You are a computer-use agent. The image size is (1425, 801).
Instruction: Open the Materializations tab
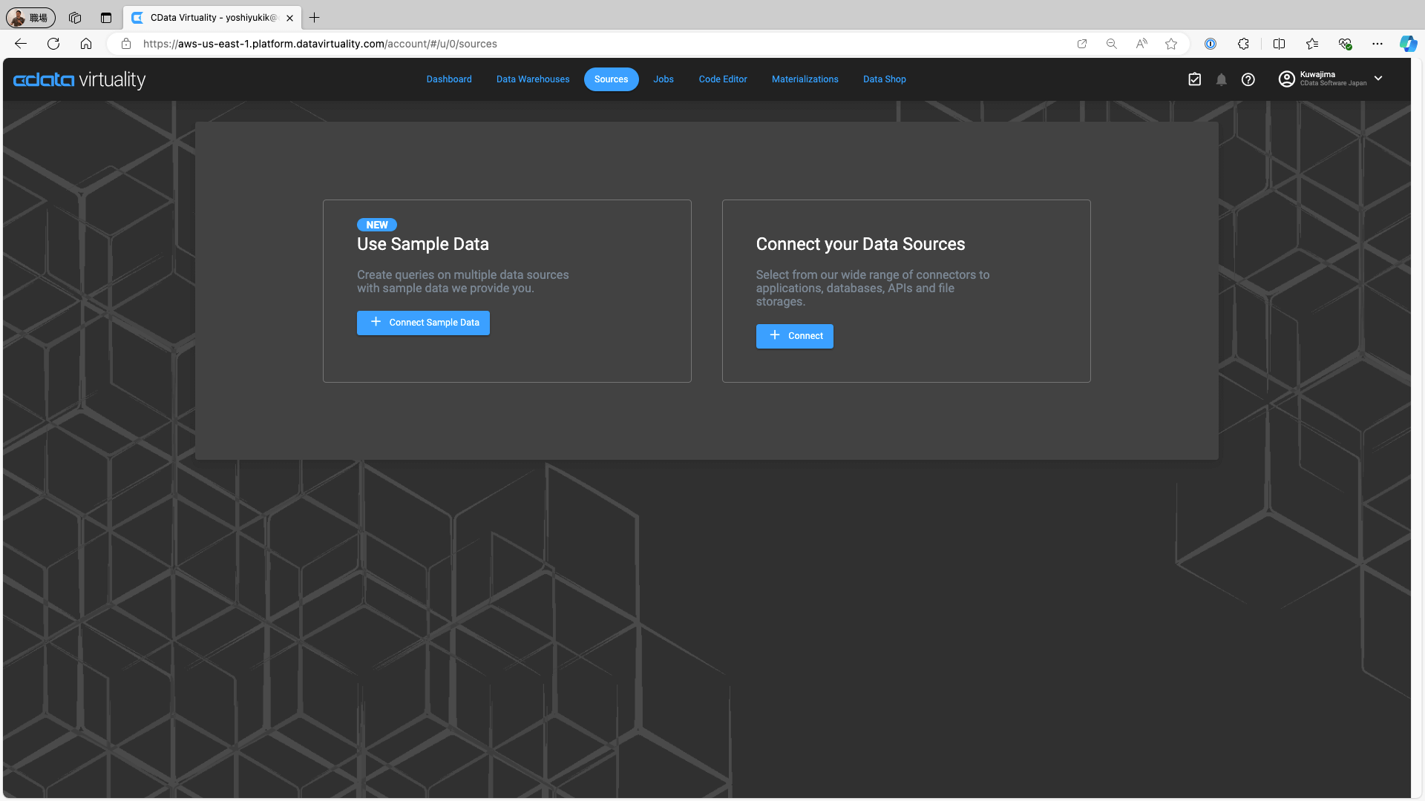click(805, 79)
